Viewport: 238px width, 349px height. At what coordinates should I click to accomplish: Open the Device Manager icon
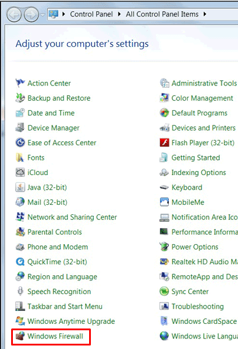[20, 128]
